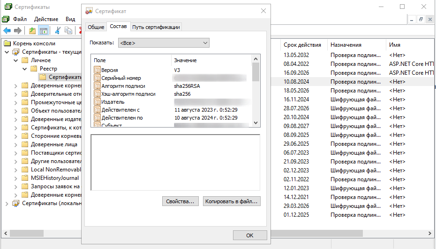
Task: Collapse the Реестр tree node
Action: (24, 69)
